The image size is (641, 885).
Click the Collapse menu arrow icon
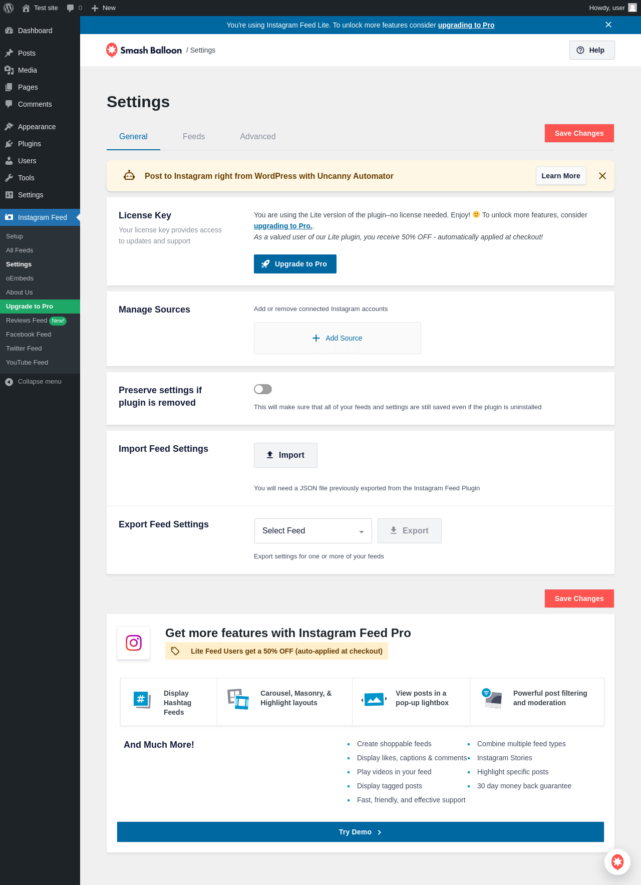(9, 382)
